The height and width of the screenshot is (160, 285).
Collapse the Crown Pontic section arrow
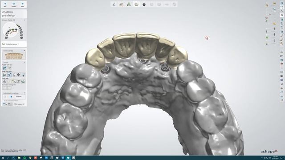[24, 20]
